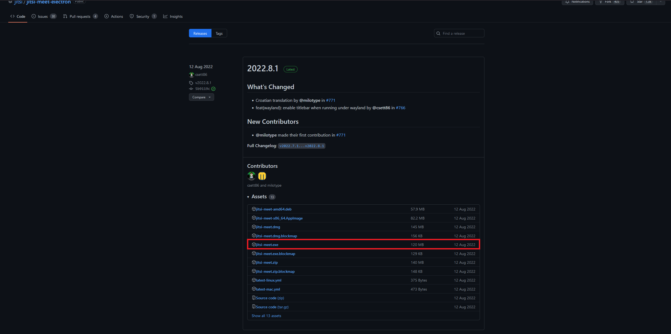
Task: Open the v2022.7.1...v2022.8.1 changelog link
Action: (302, 146)
